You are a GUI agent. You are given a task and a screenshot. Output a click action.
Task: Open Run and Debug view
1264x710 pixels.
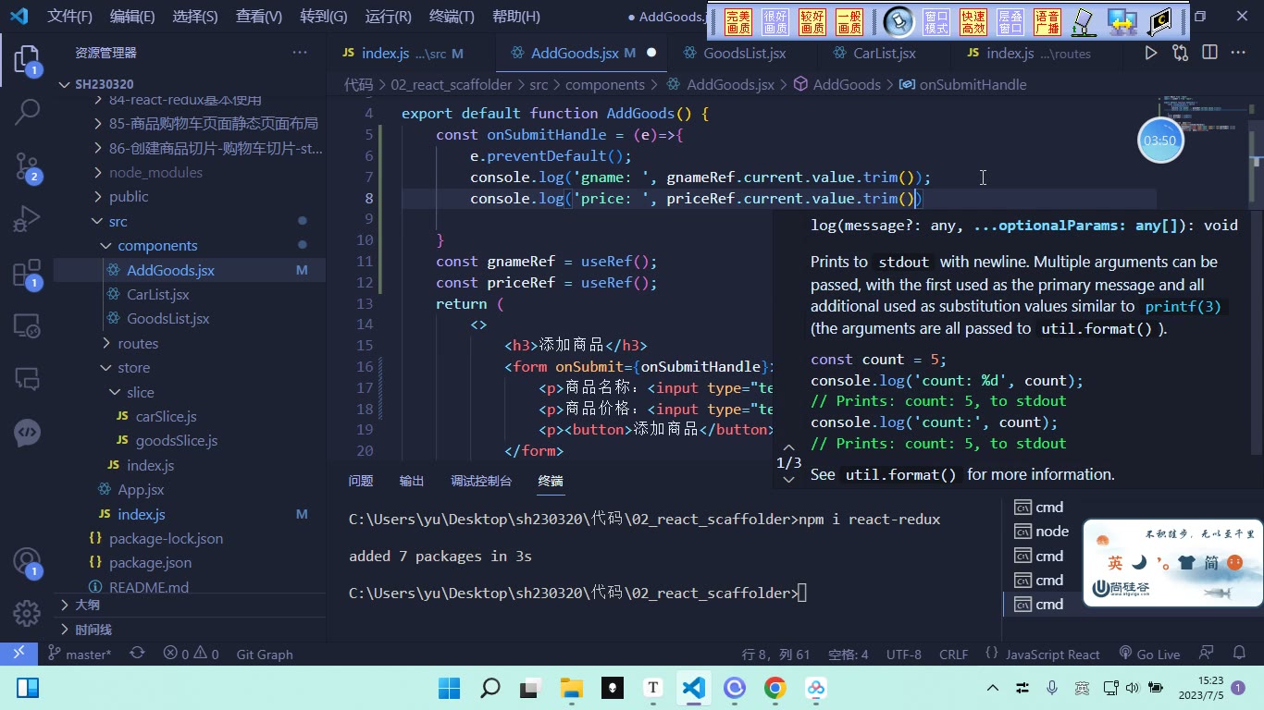27,220
